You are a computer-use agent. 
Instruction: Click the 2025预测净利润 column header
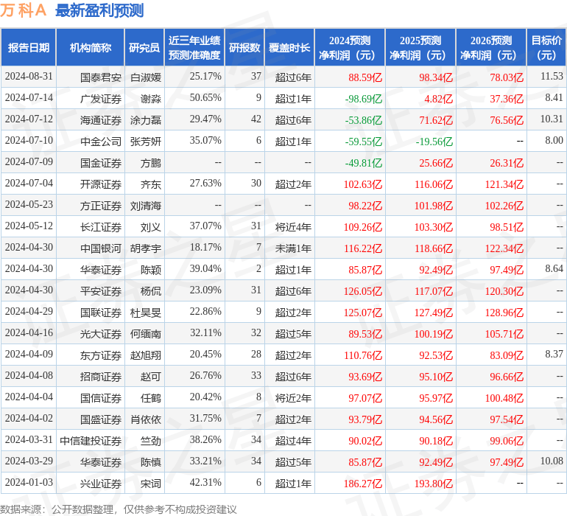(420, 47)
